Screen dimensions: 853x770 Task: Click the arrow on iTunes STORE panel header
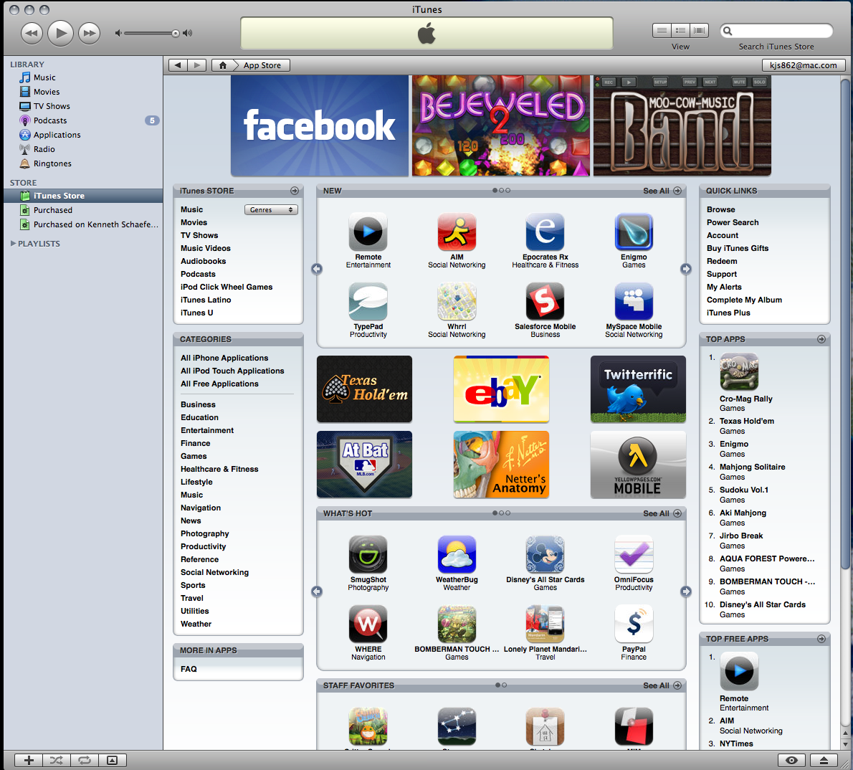295,191
